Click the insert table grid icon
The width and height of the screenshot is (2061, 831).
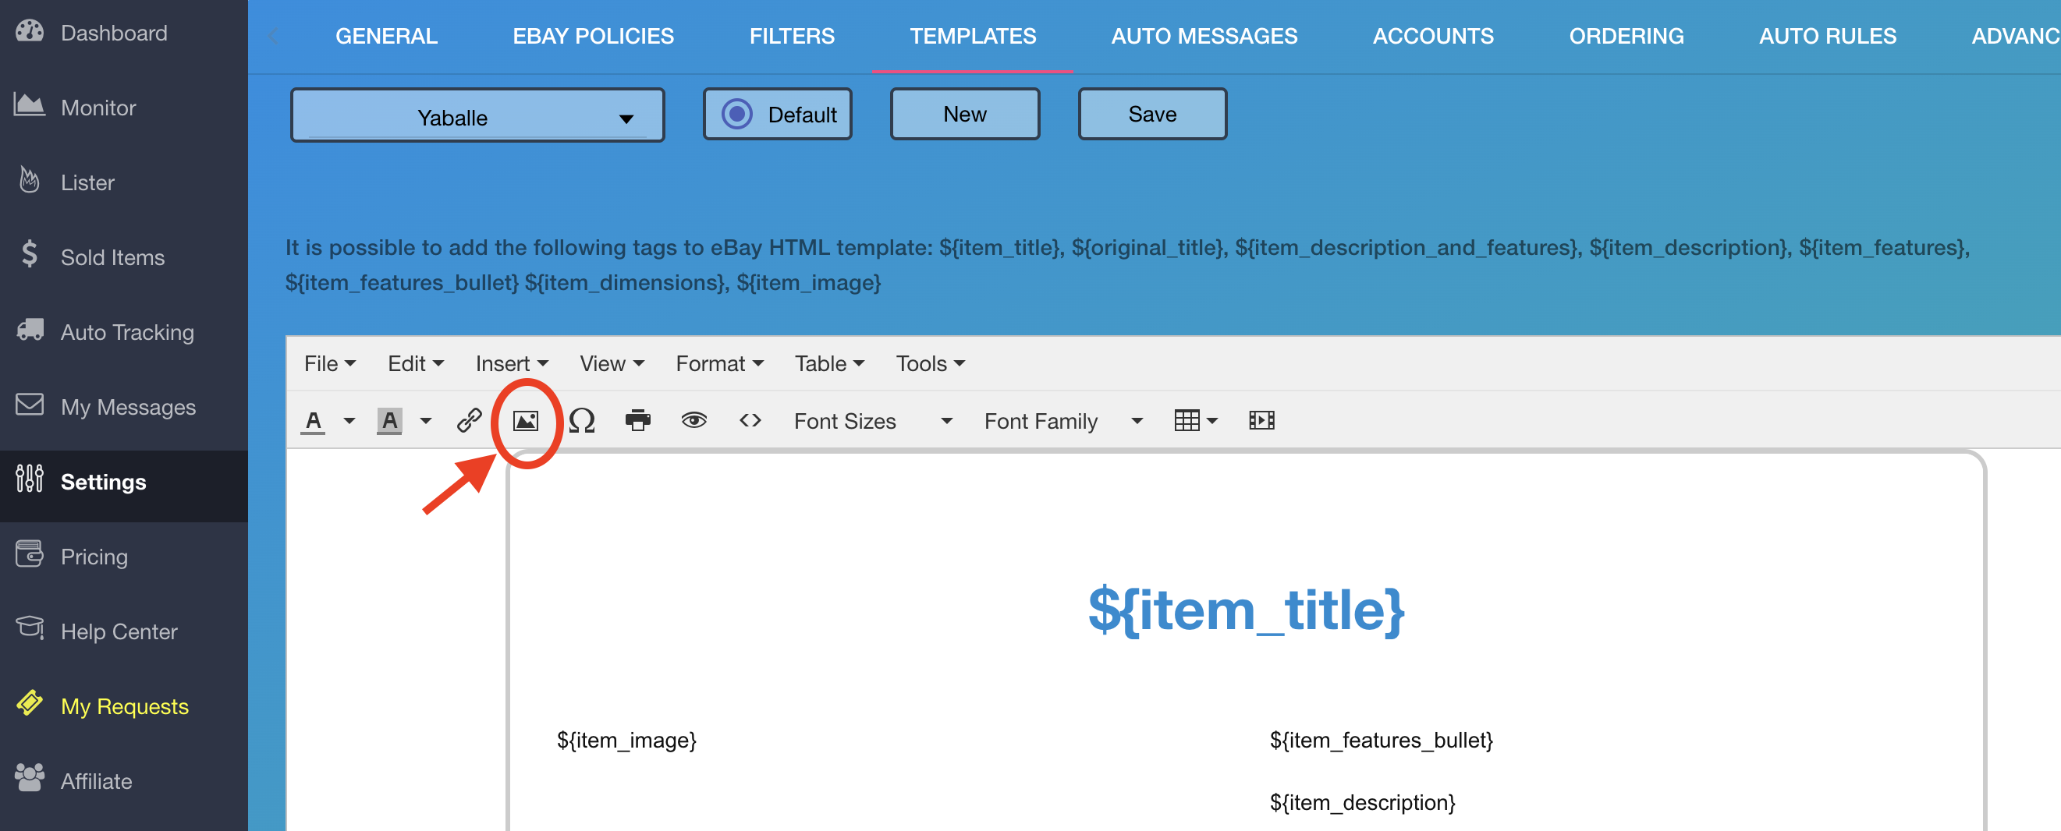[1187, 421]
